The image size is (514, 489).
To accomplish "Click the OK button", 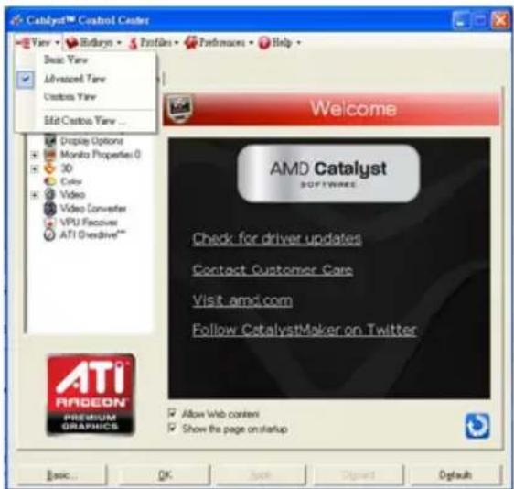I will point(165,475).
